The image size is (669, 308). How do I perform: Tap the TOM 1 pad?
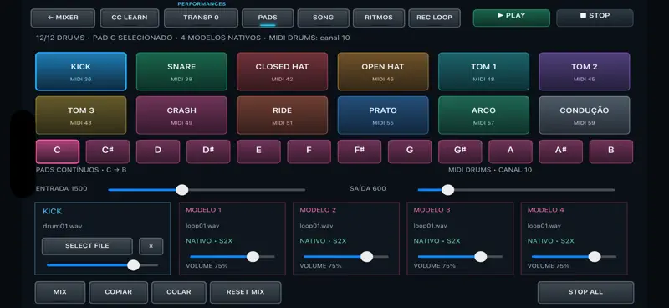[x=484, y=71]
